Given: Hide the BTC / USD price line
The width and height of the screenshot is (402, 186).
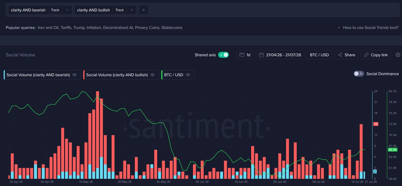Looking at the screenshot, I should [188, 75].
